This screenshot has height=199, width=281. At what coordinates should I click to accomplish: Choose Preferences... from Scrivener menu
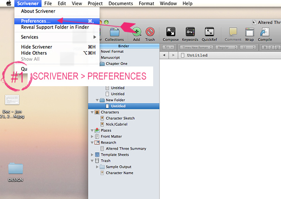click(x=57, y=21)
